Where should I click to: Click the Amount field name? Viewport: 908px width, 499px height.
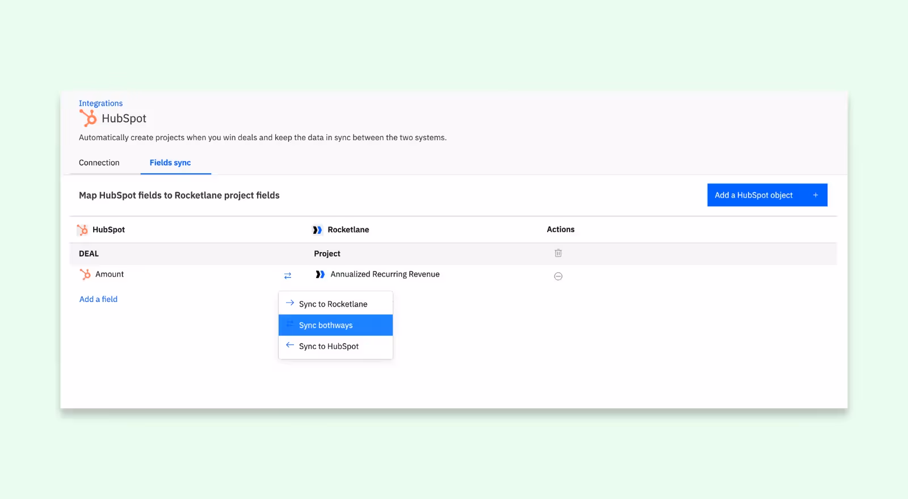(110, 274)
